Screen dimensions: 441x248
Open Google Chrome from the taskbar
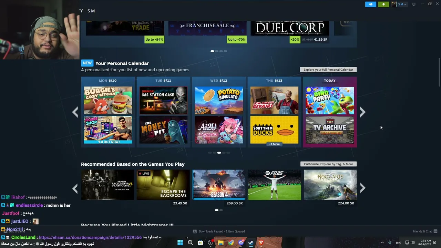[x=231, y=242]
